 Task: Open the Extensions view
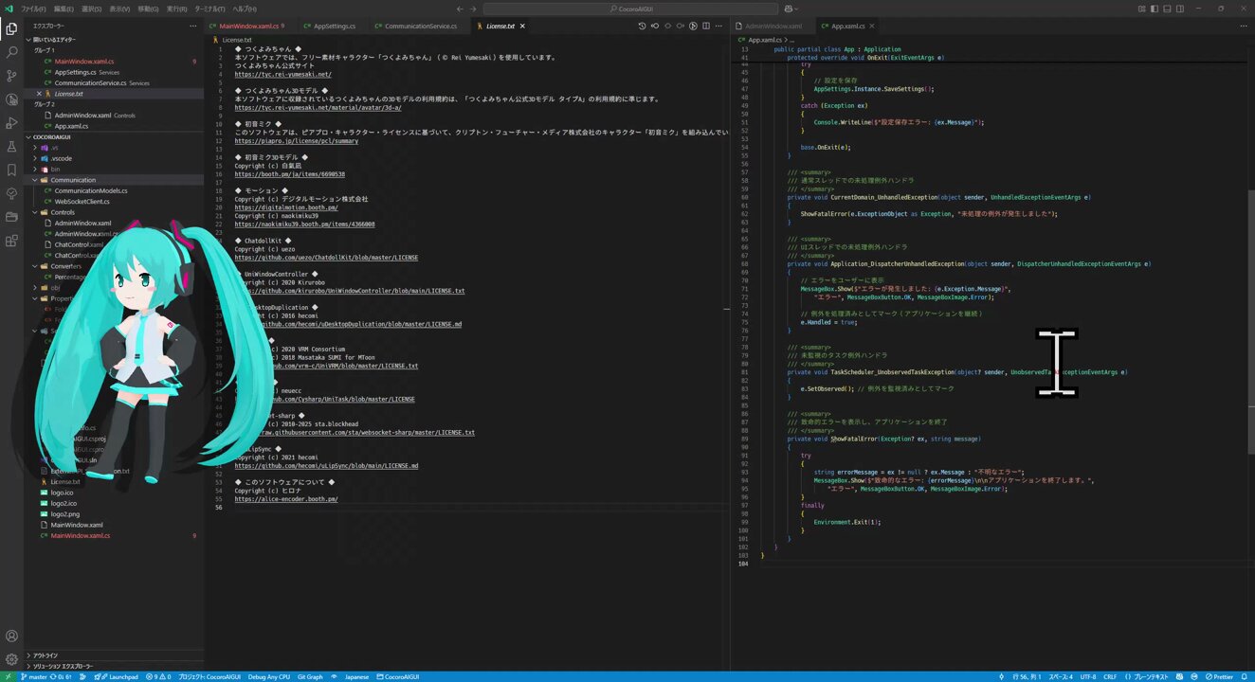[11, 241]
